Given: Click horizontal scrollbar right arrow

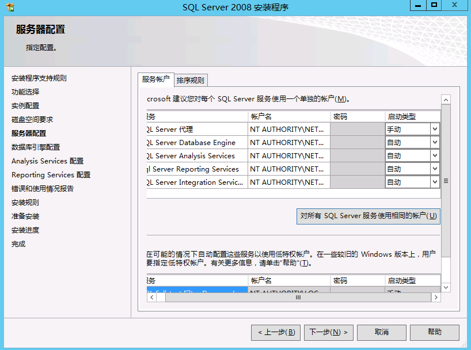Looking at the screenshot, I should [x=436, y=298].
